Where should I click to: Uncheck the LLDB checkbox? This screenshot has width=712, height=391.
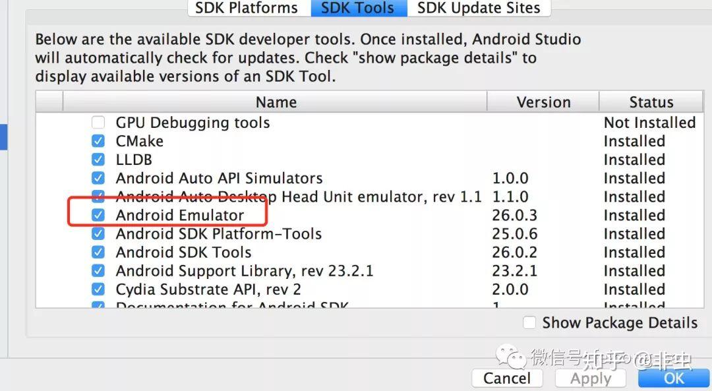[x=98, y=160]
